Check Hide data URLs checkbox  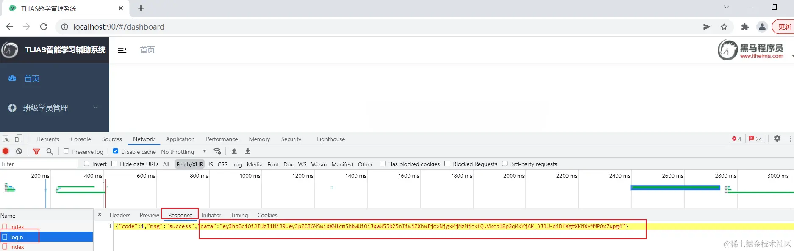click(114, 164)
